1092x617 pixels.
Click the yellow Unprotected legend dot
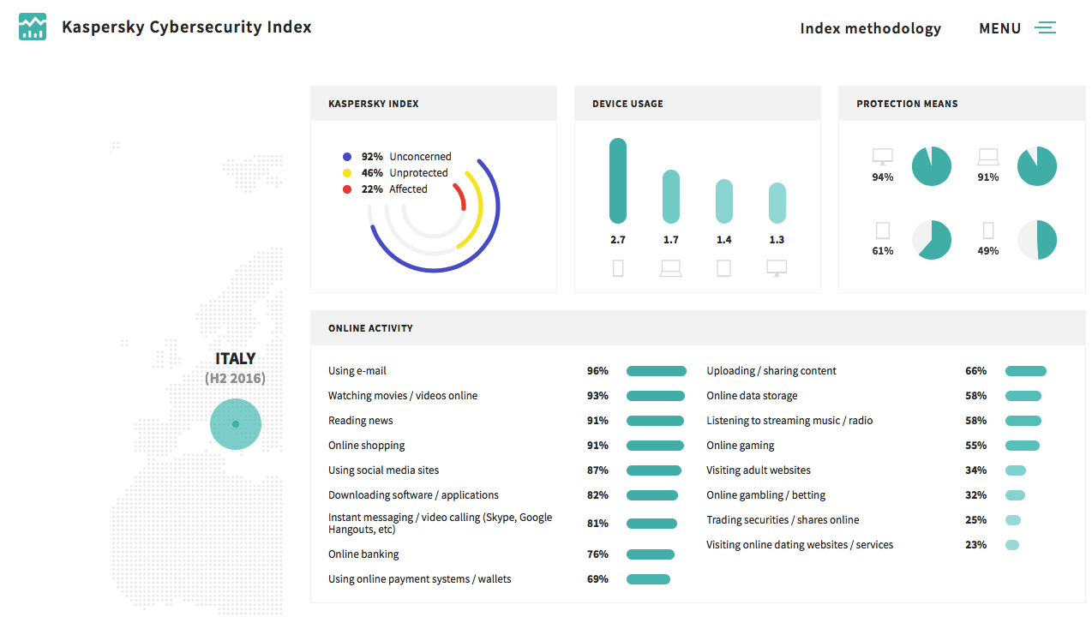point(347,173)
